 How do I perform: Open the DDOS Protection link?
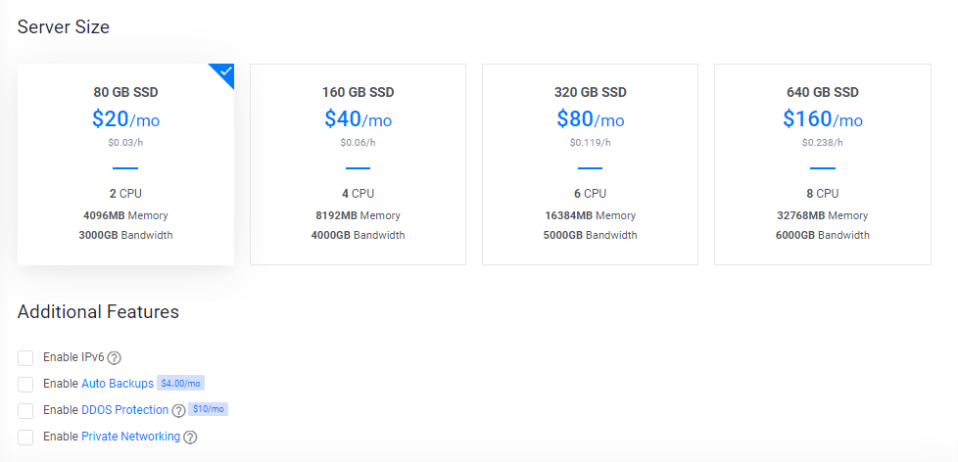[x=124, y=410]
